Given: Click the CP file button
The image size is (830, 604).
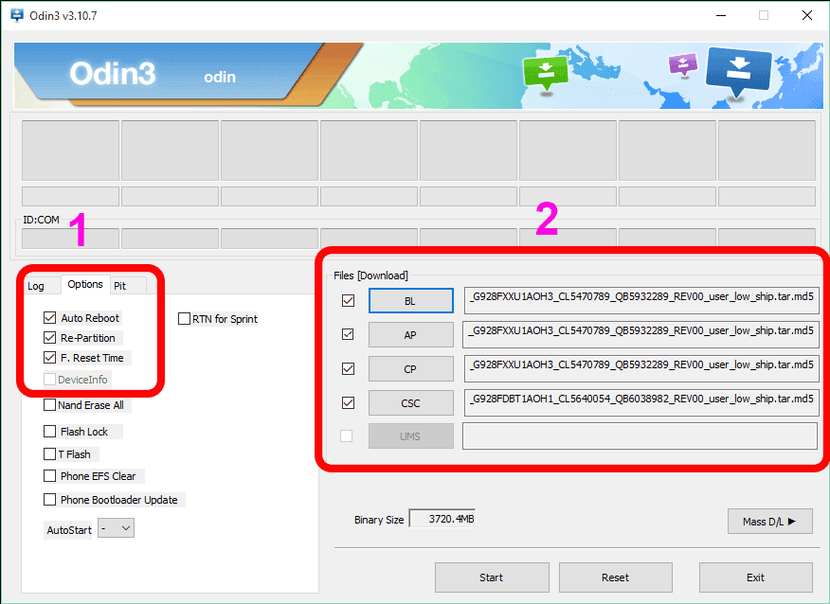Looking at the screenshot, I should coord(411,369).
